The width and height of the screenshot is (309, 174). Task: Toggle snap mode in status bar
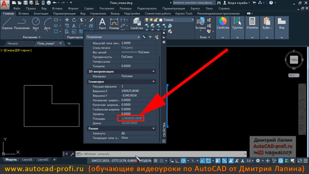tap(161, 161)
